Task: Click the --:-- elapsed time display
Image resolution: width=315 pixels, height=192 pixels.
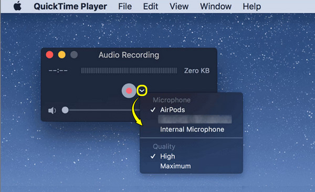Action: click(58, 71)
